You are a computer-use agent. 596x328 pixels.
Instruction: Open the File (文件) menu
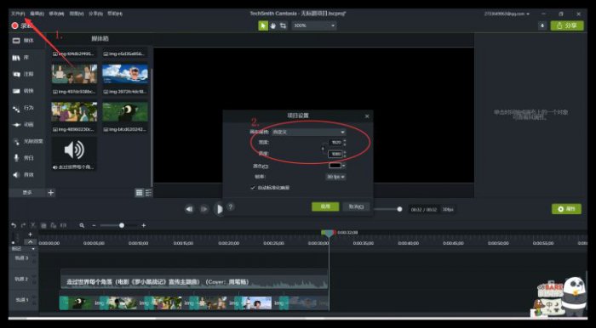pyautogui.click(x=18, y=14)
